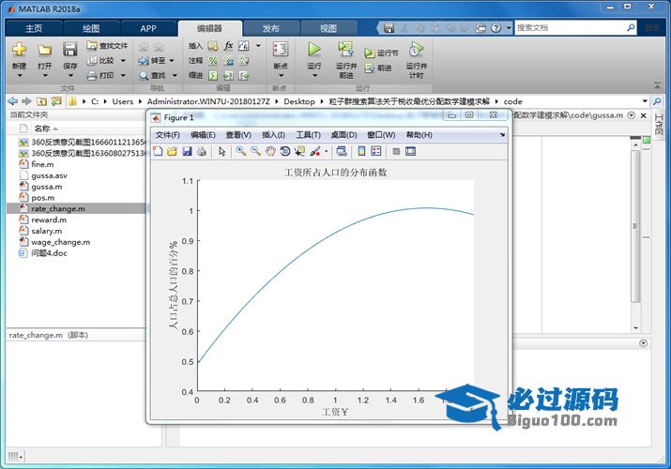The height and width of the screenshot is (469, 671).
Task: Click hide plot tools icon in Figure 1
Action: (396, 151)
